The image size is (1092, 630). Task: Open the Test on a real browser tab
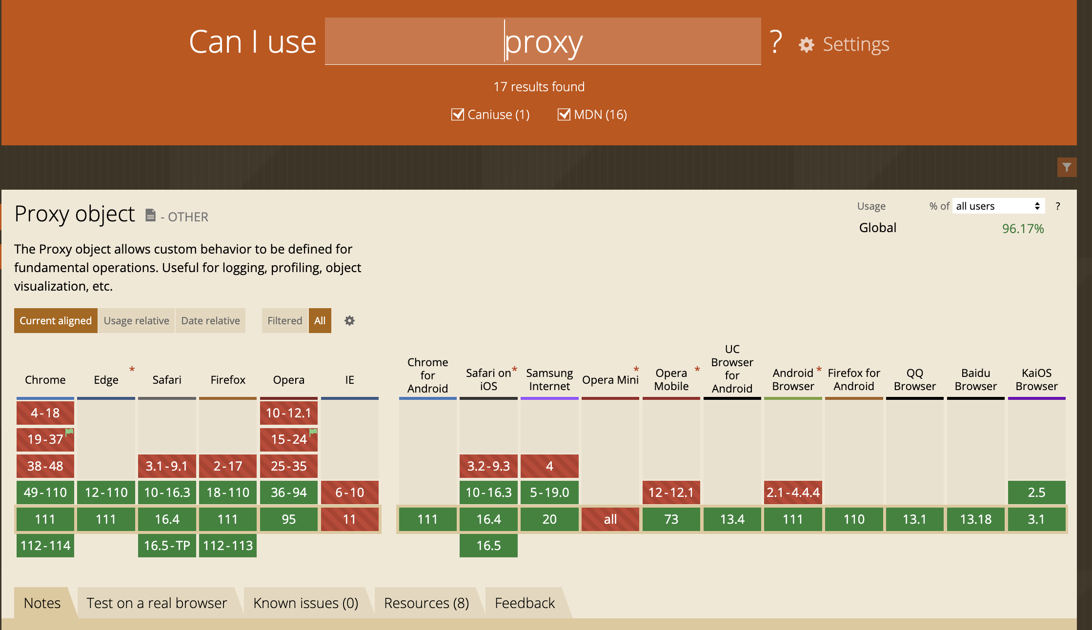157,603
